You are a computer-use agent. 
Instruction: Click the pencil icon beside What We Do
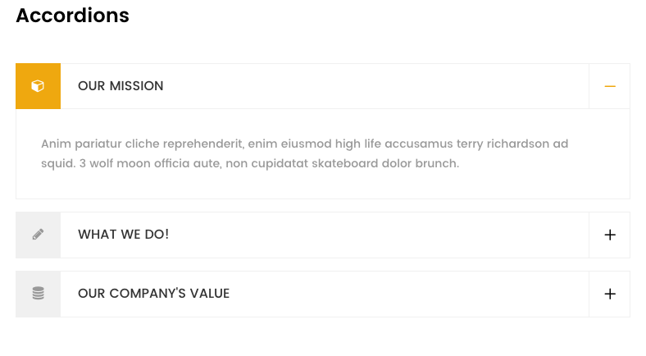pyautogui.click(x=38, y=235)
